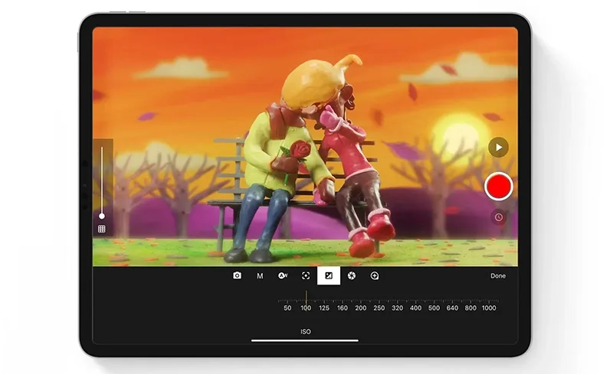Screen dimensions: 613x374
Task: Click the onion skin slider handle
Action: (x=102, y=216)
